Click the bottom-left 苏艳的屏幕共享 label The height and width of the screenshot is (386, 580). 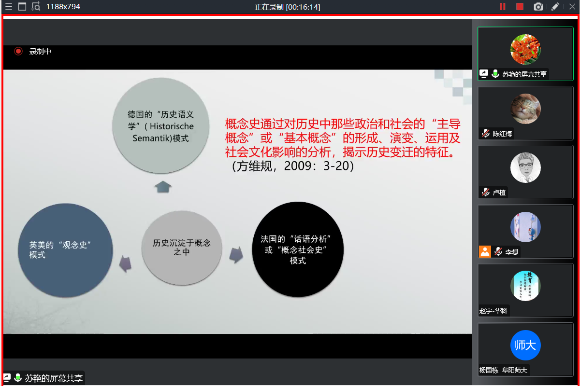[53, 378]
